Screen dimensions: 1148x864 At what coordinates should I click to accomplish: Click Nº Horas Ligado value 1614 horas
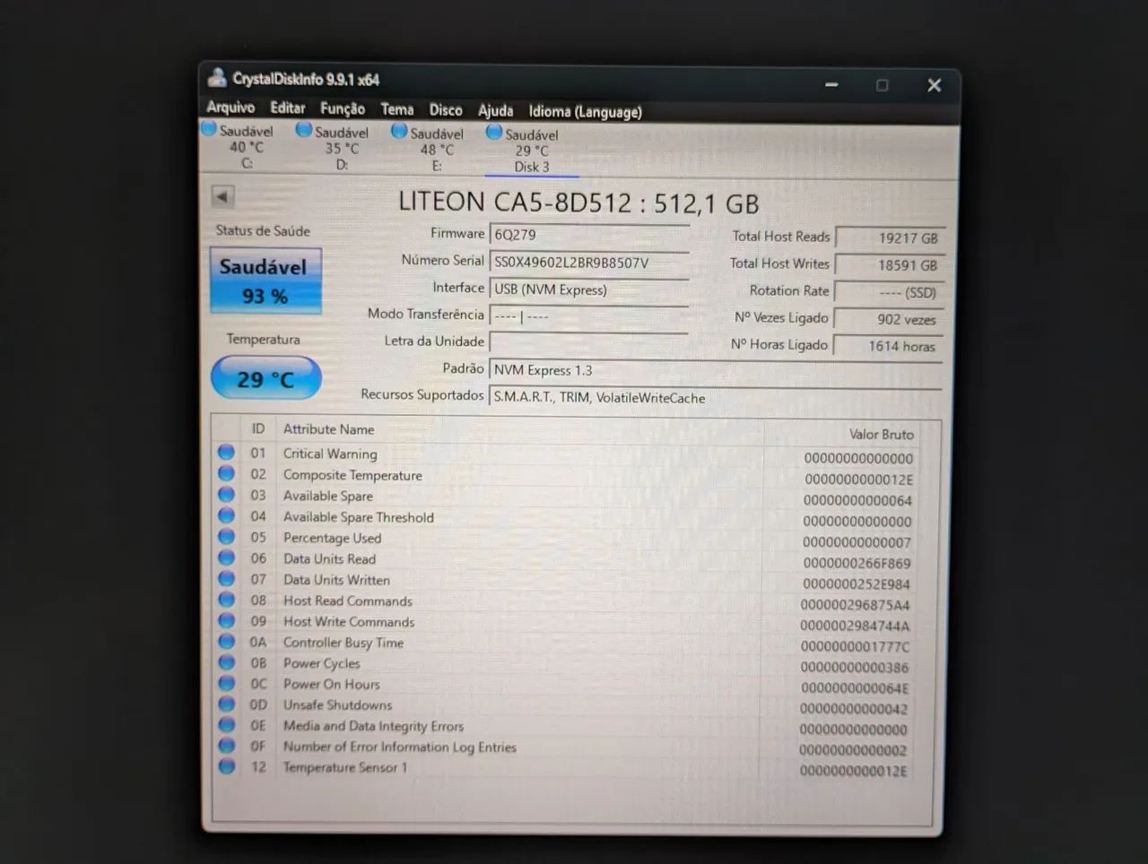pyautogui.click(x=890, y=346)
